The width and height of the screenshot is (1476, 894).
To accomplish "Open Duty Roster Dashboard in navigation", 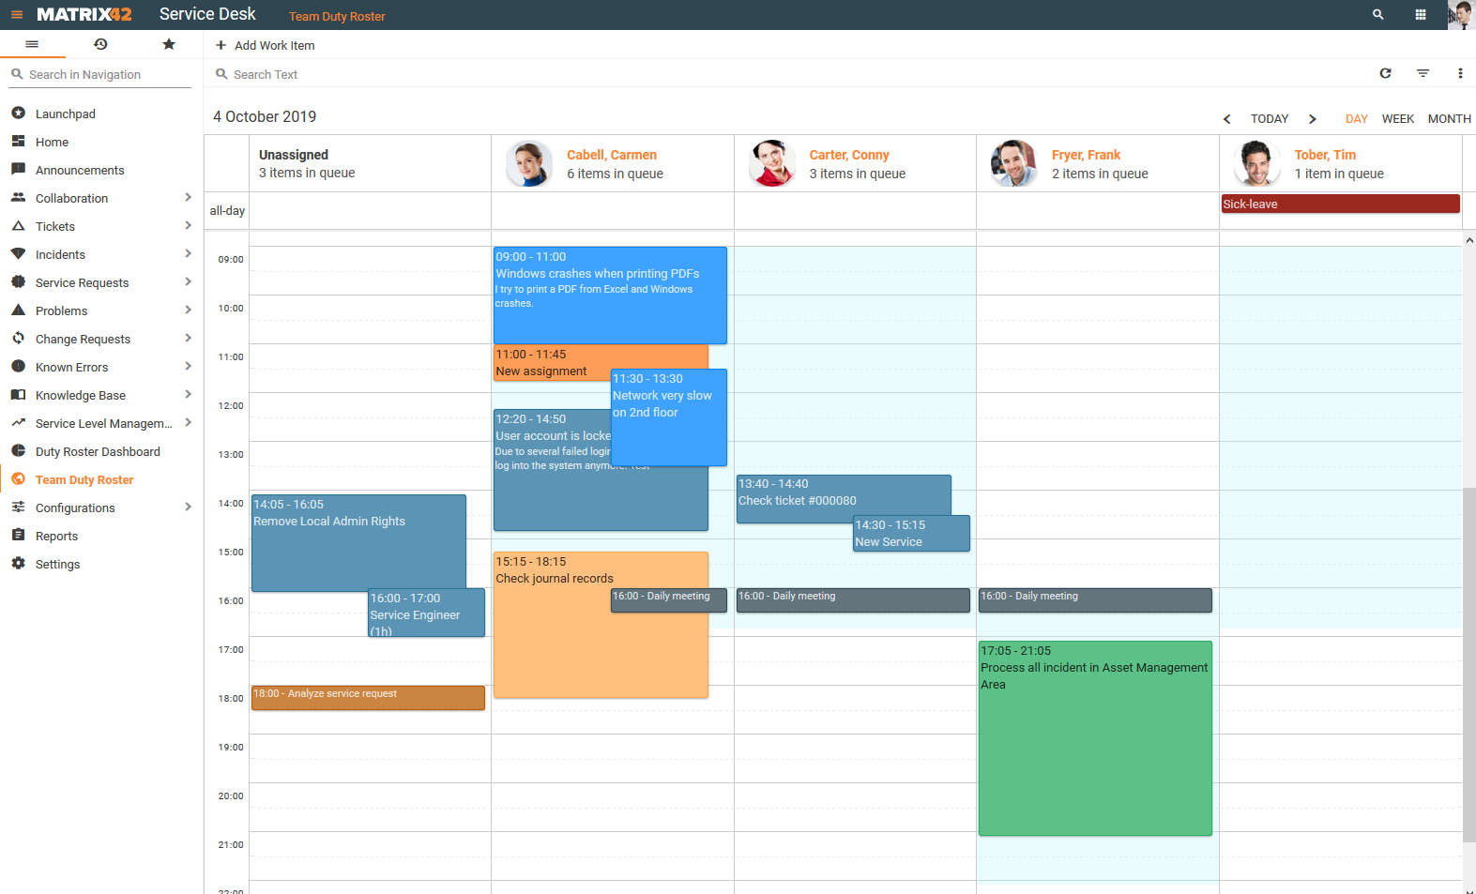I will (x=98, y=451).
